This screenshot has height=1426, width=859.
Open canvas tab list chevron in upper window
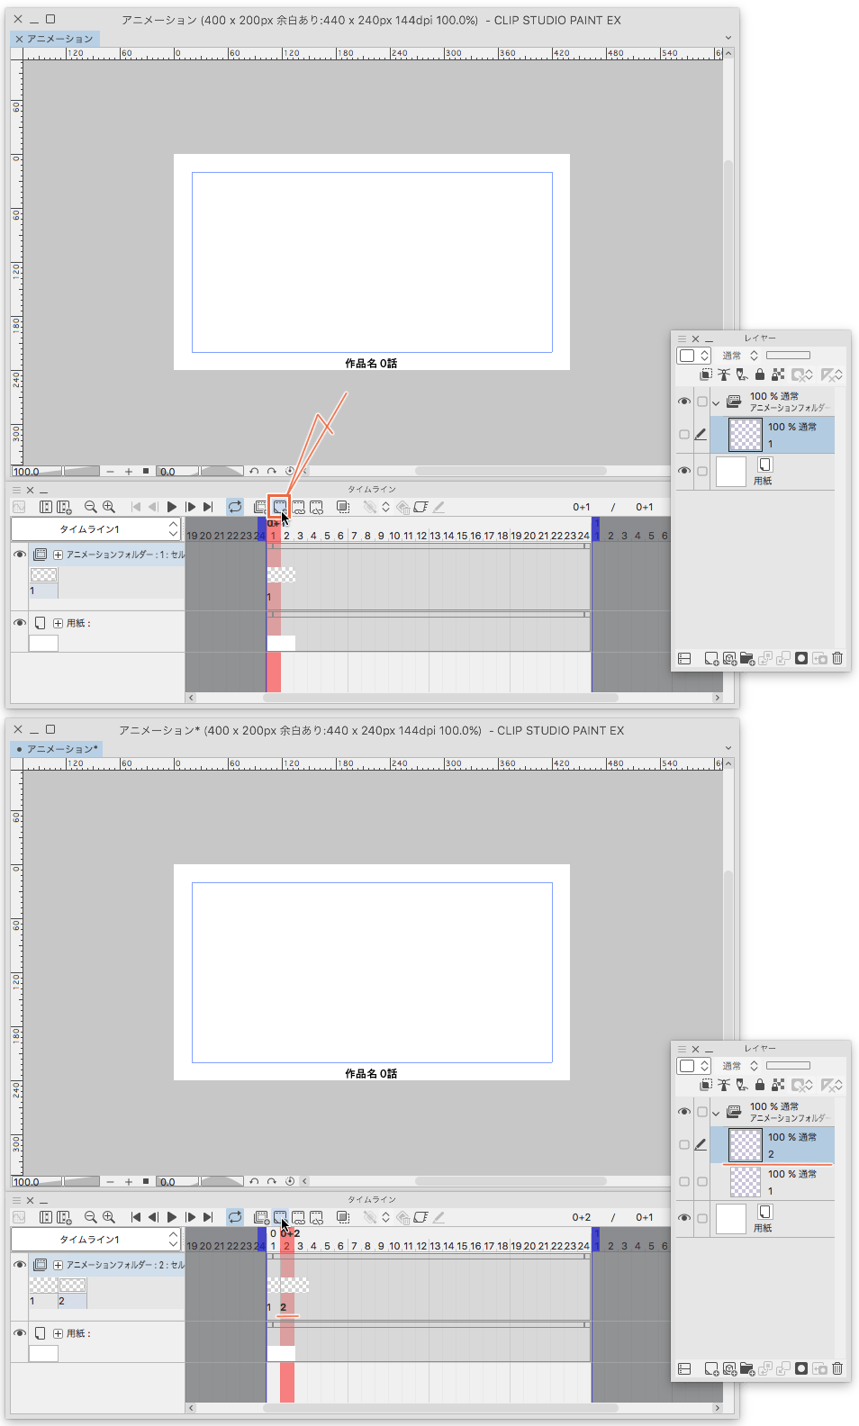click(x=728, y=38)
